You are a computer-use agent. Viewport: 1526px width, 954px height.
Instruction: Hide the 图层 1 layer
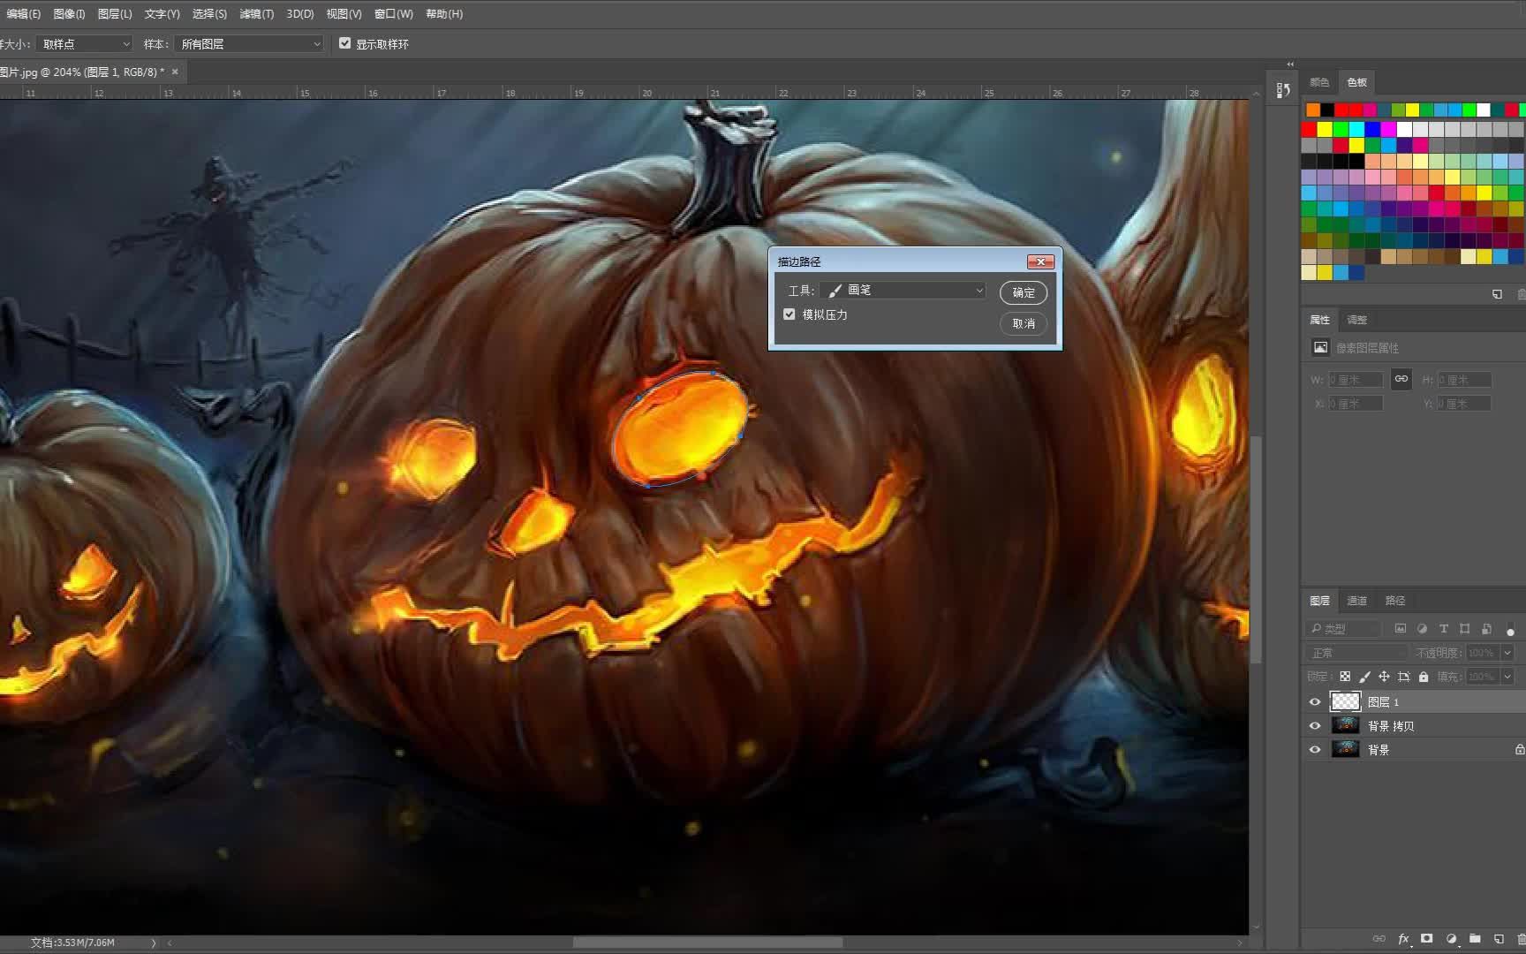tap(1315, 701)
